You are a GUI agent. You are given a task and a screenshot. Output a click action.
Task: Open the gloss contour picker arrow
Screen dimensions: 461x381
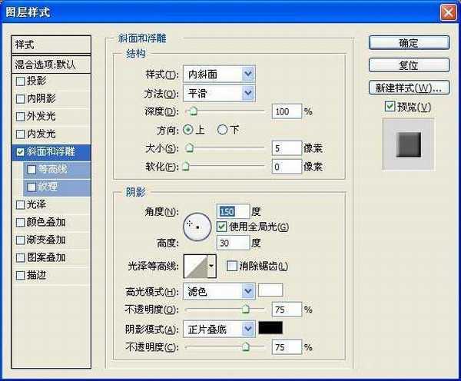pyautogui.click(x=211, y=266)
